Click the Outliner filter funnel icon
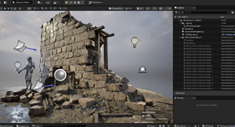235x127 pixels. pos(177,12)
